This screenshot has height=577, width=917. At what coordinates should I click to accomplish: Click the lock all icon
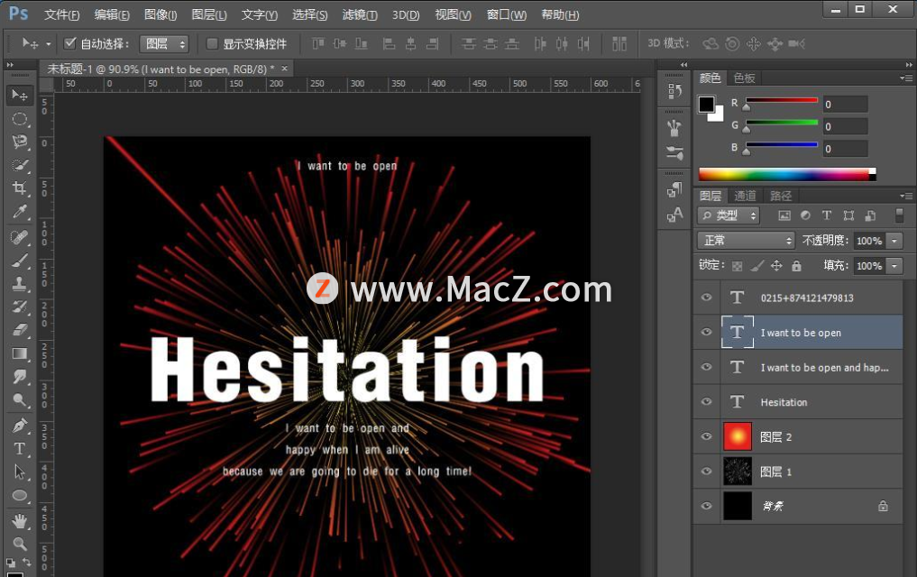coord(796,266)
